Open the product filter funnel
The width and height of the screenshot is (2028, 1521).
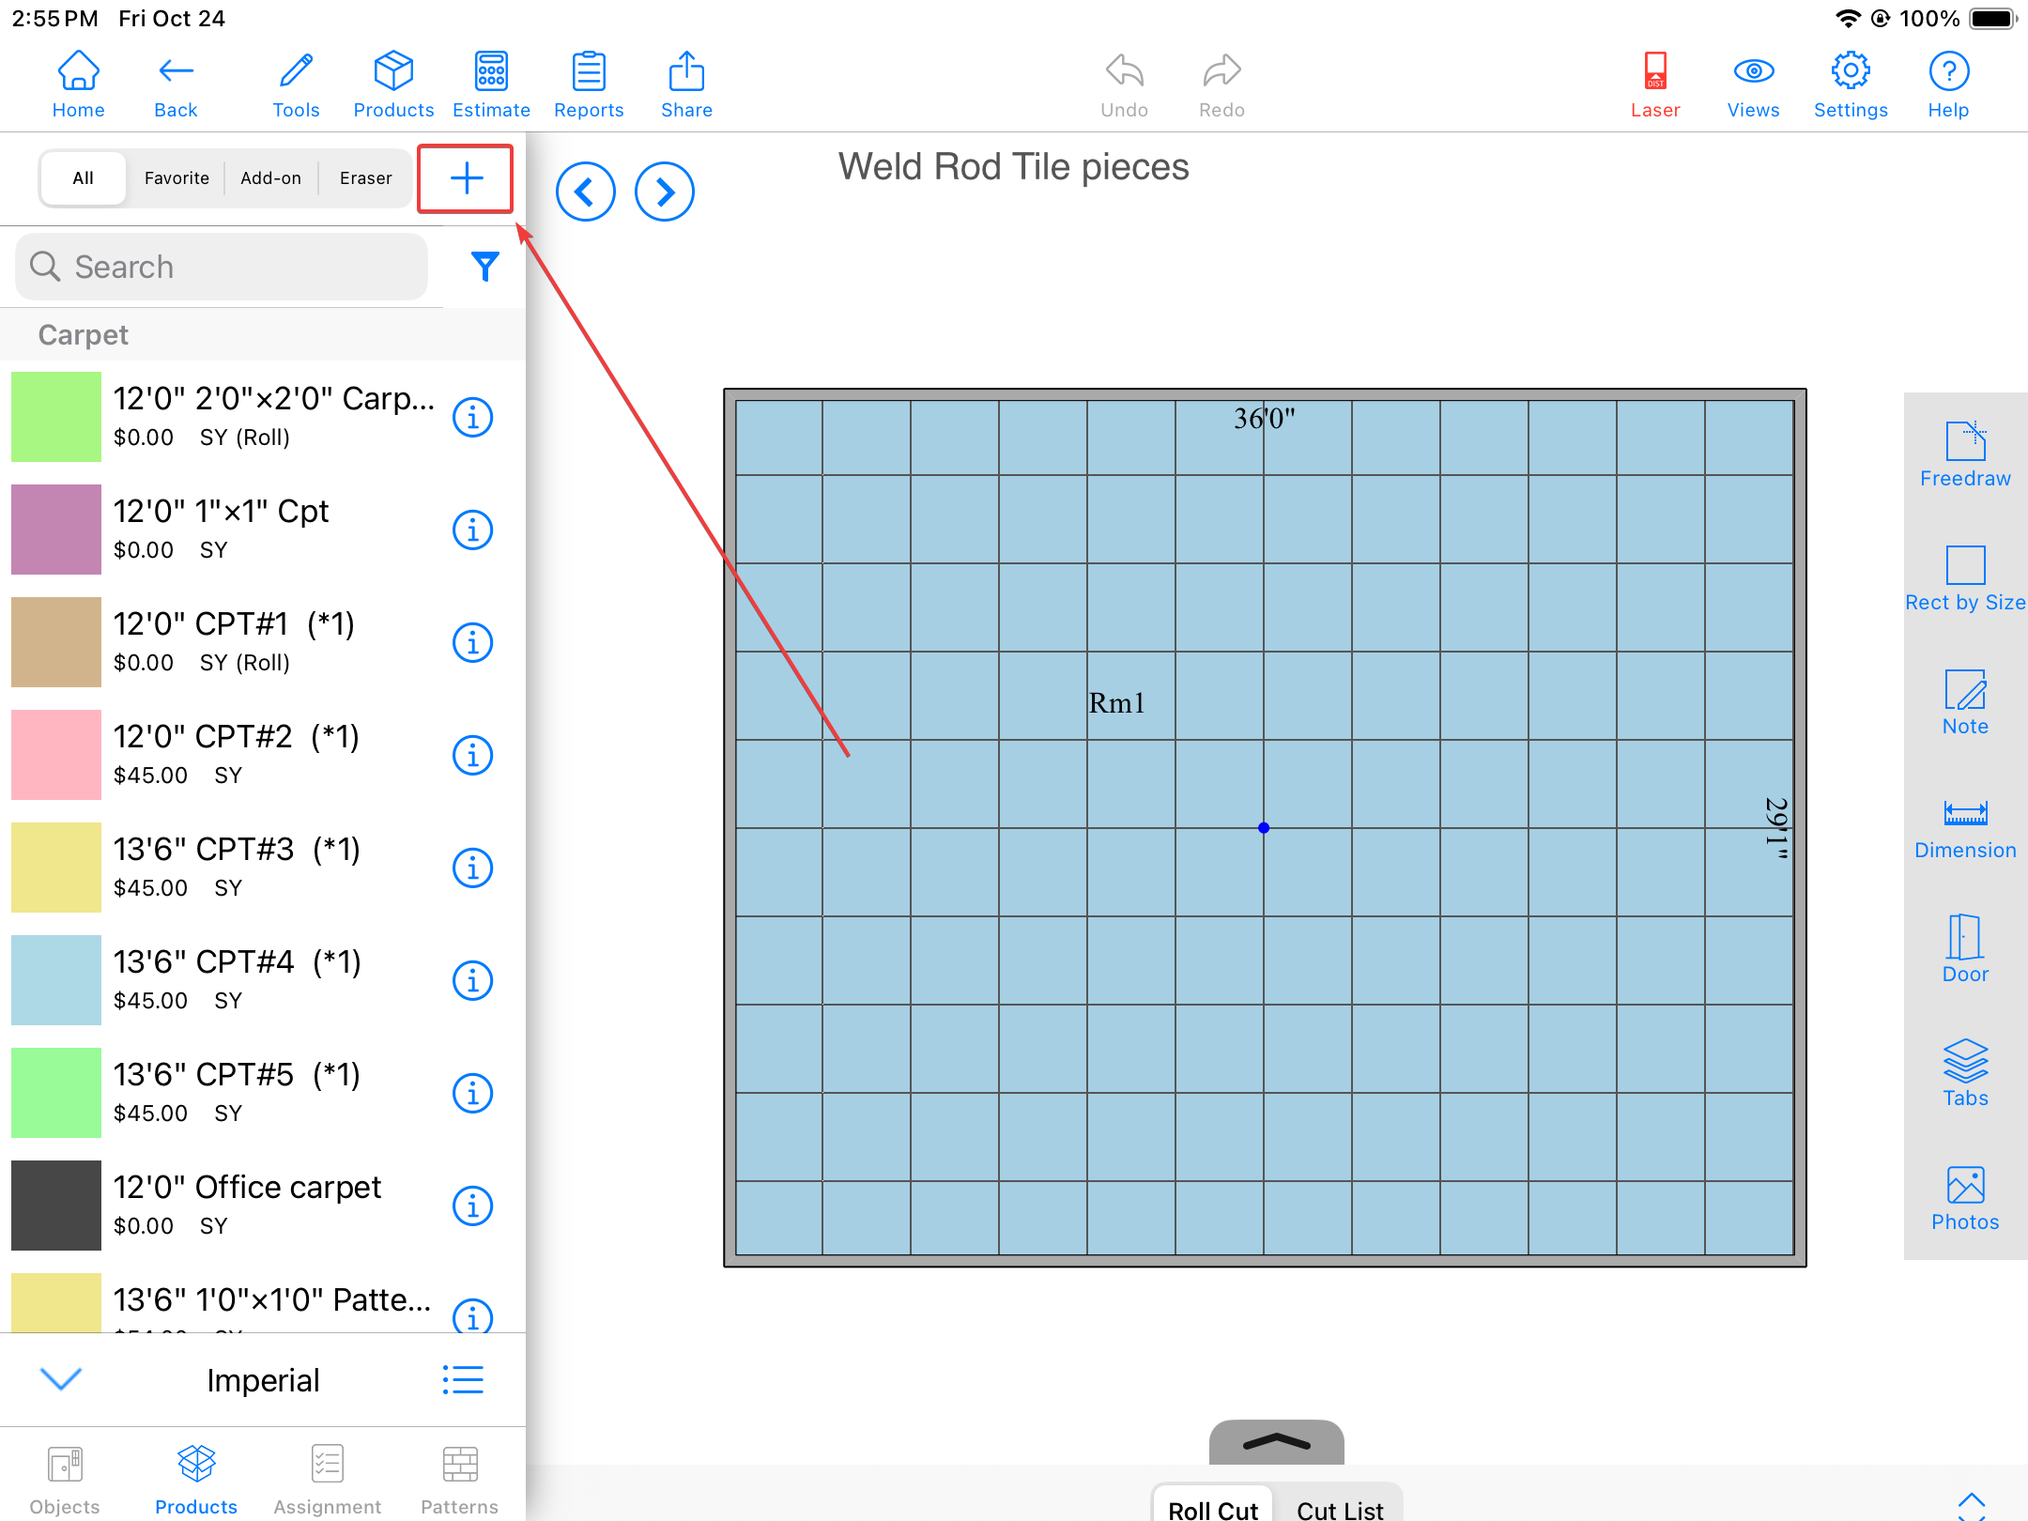tap(484, 267)
